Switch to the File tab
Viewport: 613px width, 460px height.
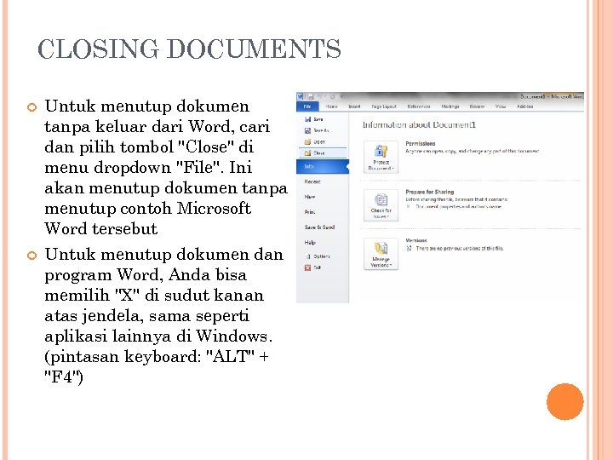coord(307,106)
